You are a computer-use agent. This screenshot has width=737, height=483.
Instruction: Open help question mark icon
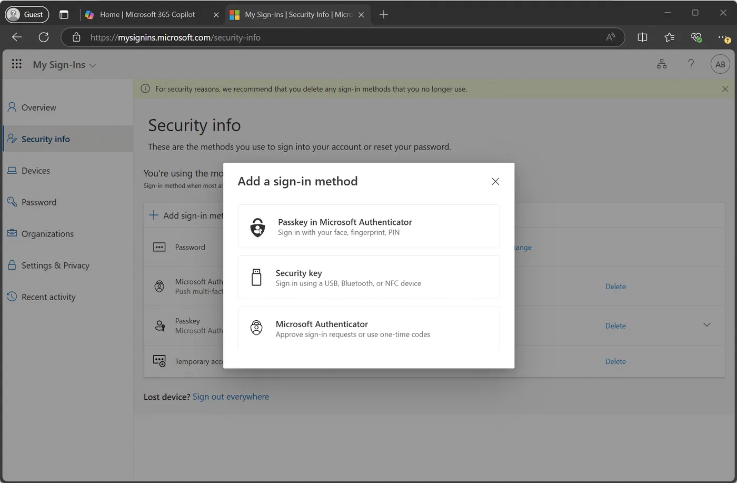[691, 64]
